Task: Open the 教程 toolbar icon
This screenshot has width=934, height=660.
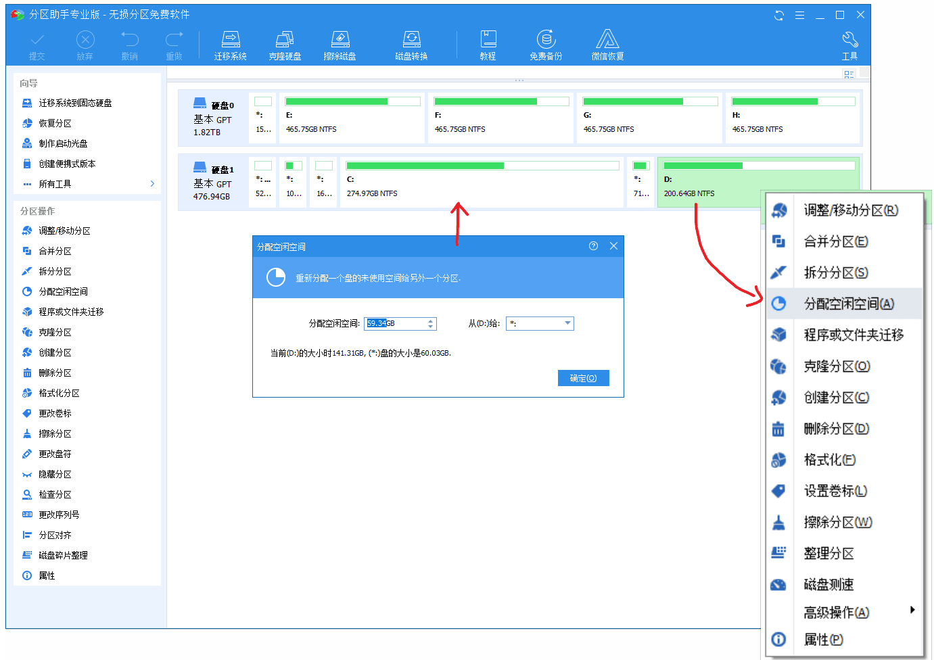Action: (488, 45)
